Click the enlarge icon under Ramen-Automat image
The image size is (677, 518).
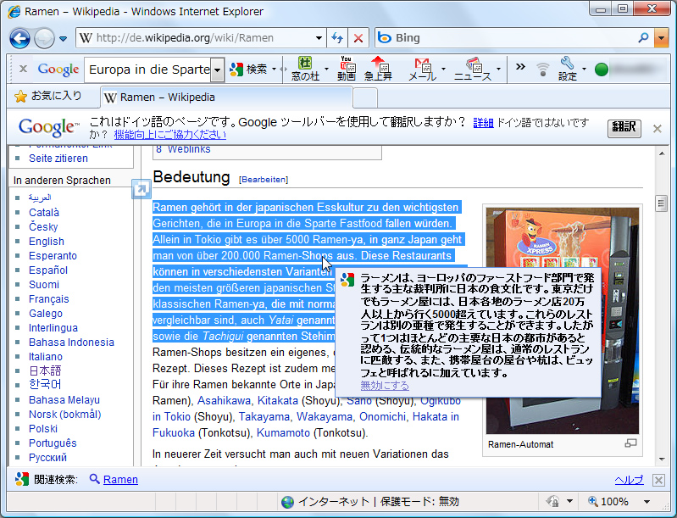click(x=630, y=443)
